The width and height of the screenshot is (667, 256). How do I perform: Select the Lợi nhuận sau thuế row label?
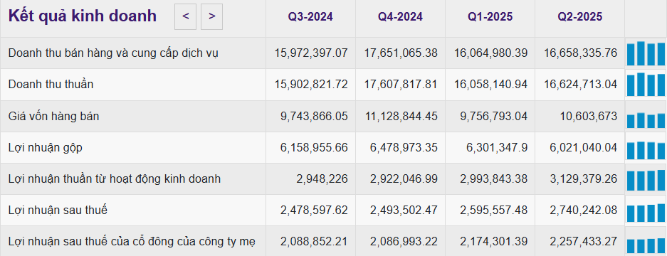pos(58,210)
